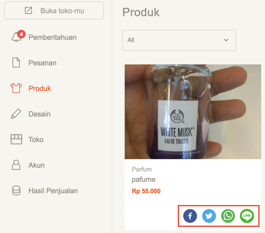Click the Hasil Penjualan coins icon
The height and width of the screenshot is (233, 265).
click(x=16, y=191)
